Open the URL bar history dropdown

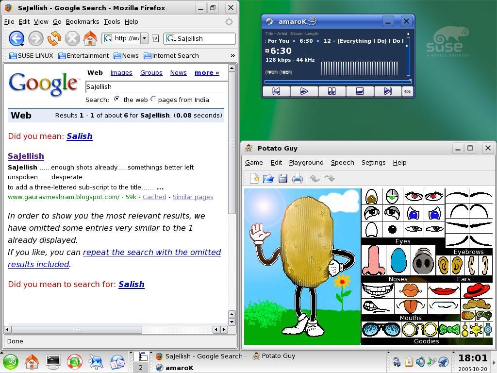pos(144,39)
